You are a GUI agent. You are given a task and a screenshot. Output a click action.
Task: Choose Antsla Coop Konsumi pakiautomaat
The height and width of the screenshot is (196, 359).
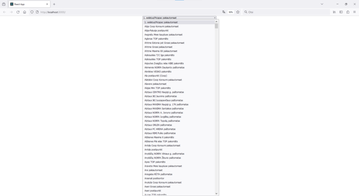pyautogui.click(x=179, y=146)
